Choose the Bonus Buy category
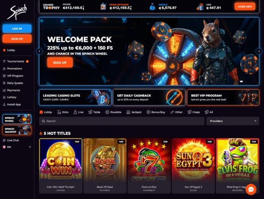Viewport: 264px width, 199px height. 156,112
